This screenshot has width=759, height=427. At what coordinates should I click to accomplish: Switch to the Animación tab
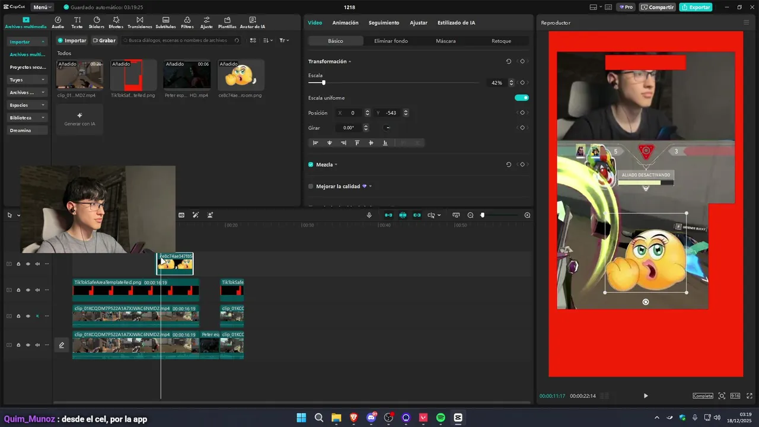point(345,23)
